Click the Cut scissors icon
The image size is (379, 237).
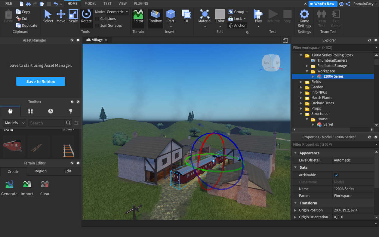(x=18, y=19)
